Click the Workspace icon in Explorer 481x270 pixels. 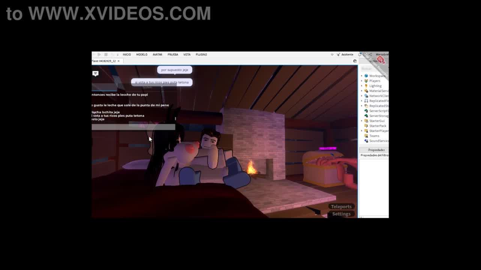366,76
